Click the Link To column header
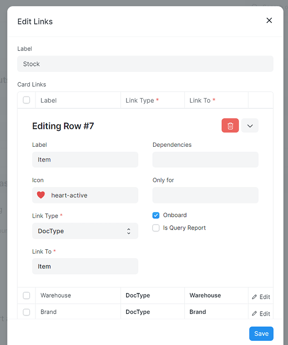This screenshot has width=288, height=345. coord(216,100)
